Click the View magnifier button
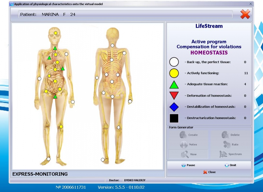 pyautogui.click(x=188, y=154)
